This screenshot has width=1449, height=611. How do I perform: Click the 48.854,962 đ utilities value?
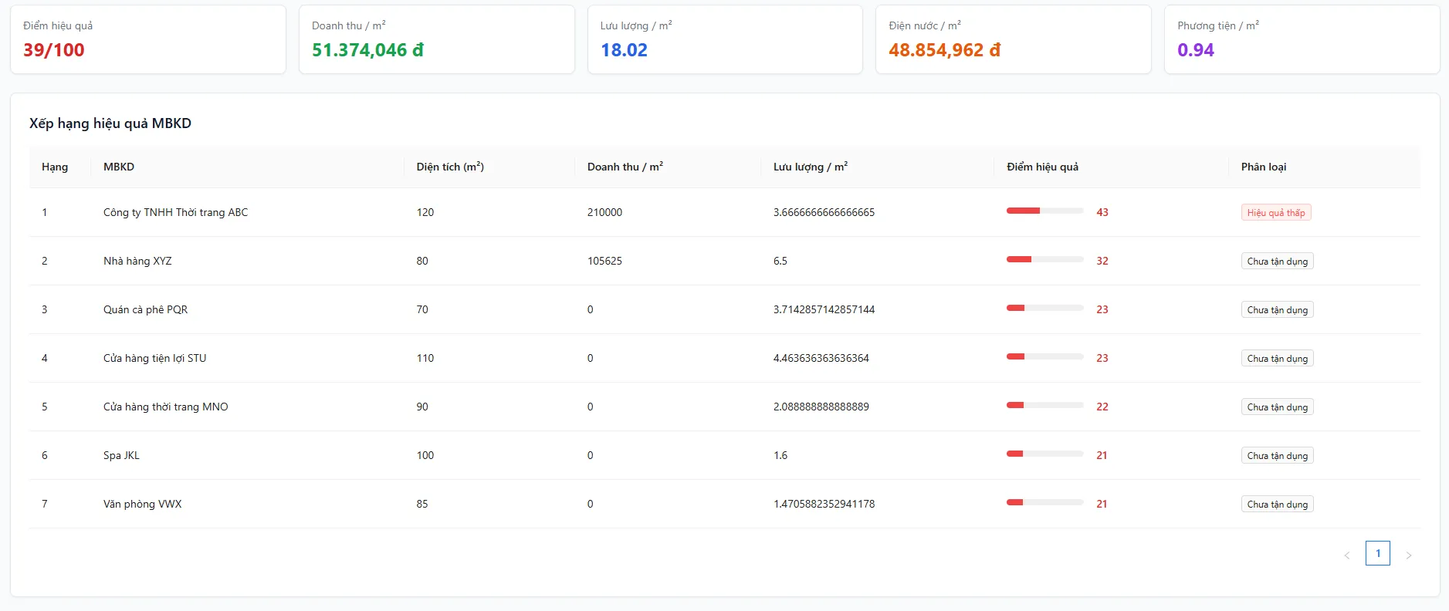pyautogui.click(x=945, y=50)
